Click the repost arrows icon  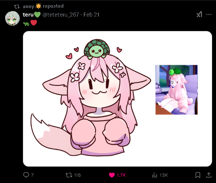(x=69, y=175)
